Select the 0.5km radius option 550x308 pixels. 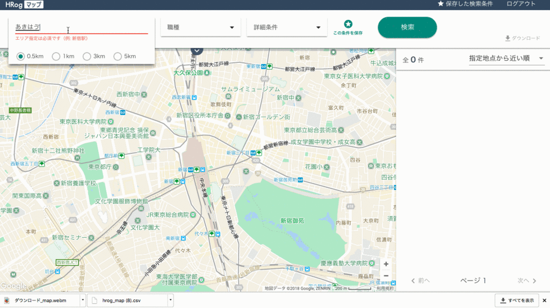(21, 56)
